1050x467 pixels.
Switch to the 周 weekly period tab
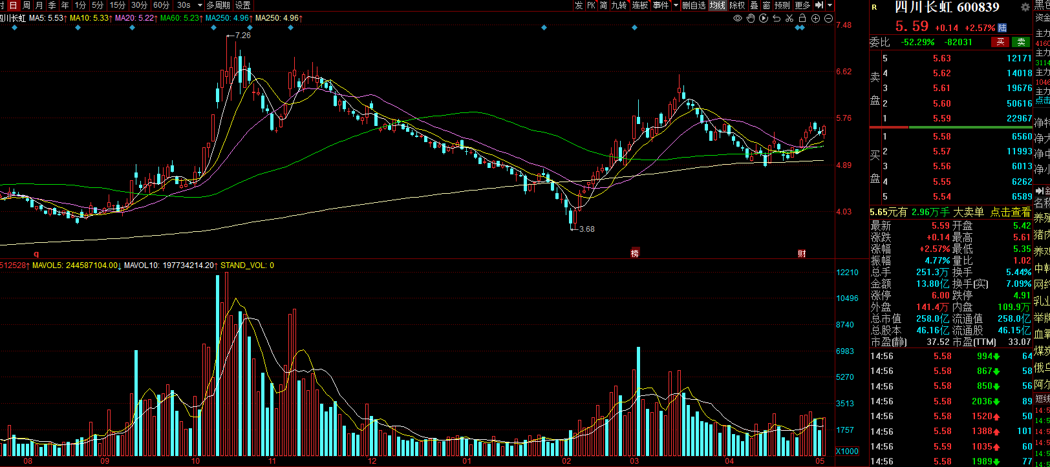27,5
